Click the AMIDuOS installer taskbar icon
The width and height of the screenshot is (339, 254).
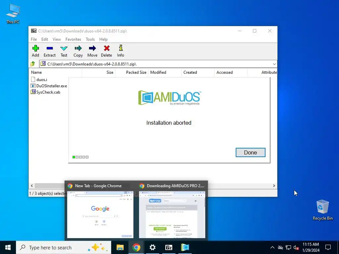[x=185, y=247]
